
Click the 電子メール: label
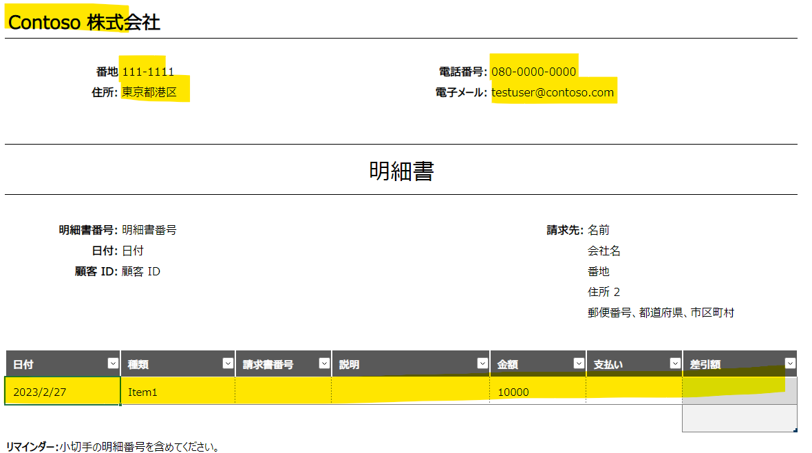[x=461, y=92]
